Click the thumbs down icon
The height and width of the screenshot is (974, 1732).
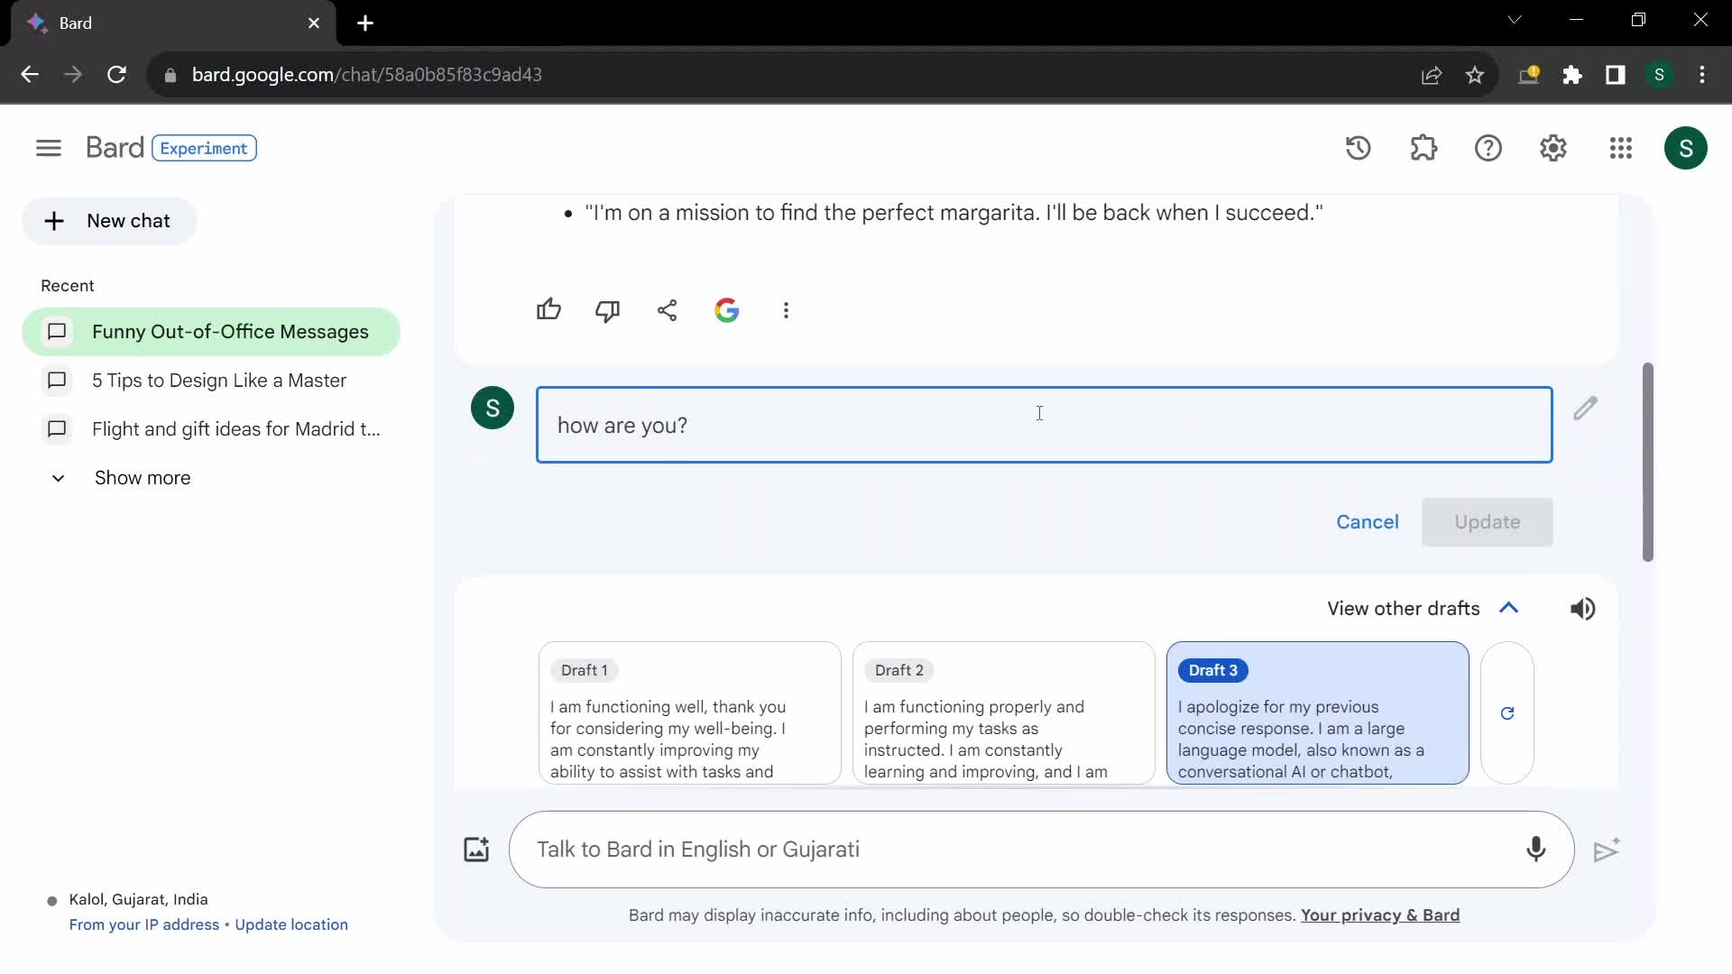608,310
